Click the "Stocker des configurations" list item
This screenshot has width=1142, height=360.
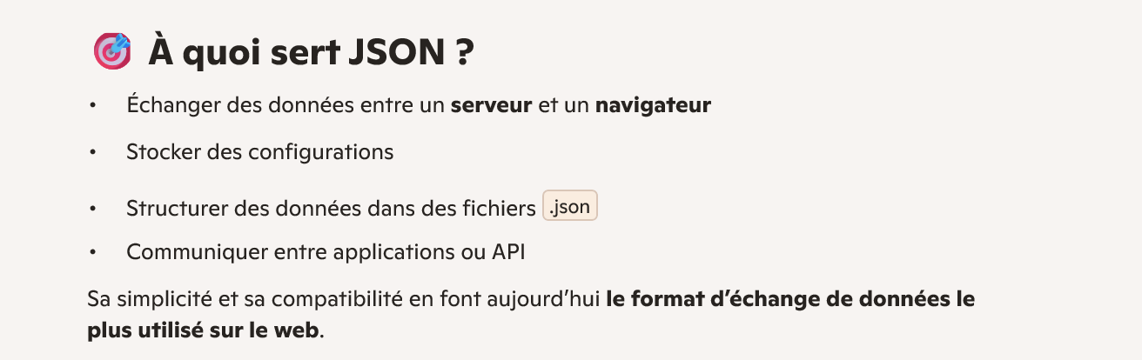259,152
